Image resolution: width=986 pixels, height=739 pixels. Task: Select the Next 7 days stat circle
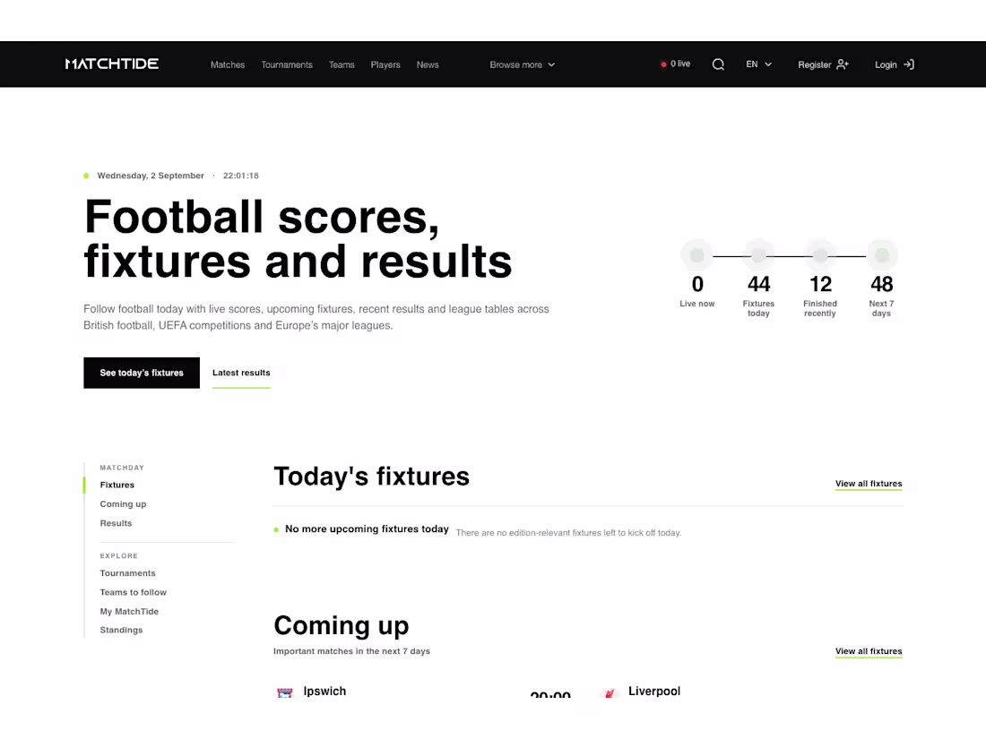point(882,255)
